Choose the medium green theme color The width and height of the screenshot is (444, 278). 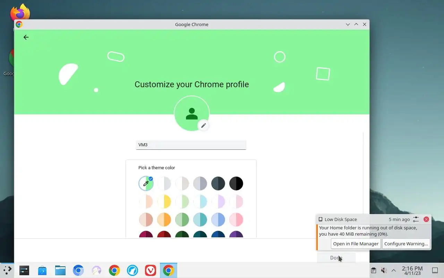[182, 220]
